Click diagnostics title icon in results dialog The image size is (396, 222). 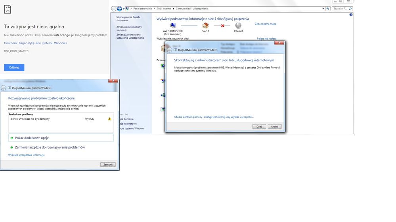click(10, 88)
